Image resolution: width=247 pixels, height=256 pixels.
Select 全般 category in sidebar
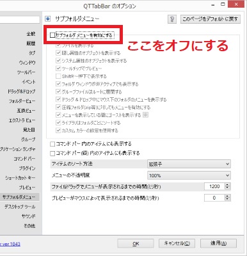pyautogui.click(x=31, y=34)
